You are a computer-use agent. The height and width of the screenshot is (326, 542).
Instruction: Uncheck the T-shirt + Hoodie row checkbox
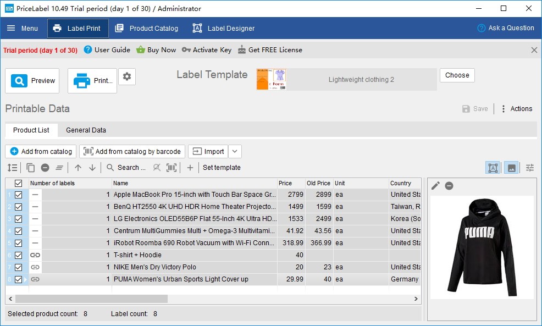(18, 255)
